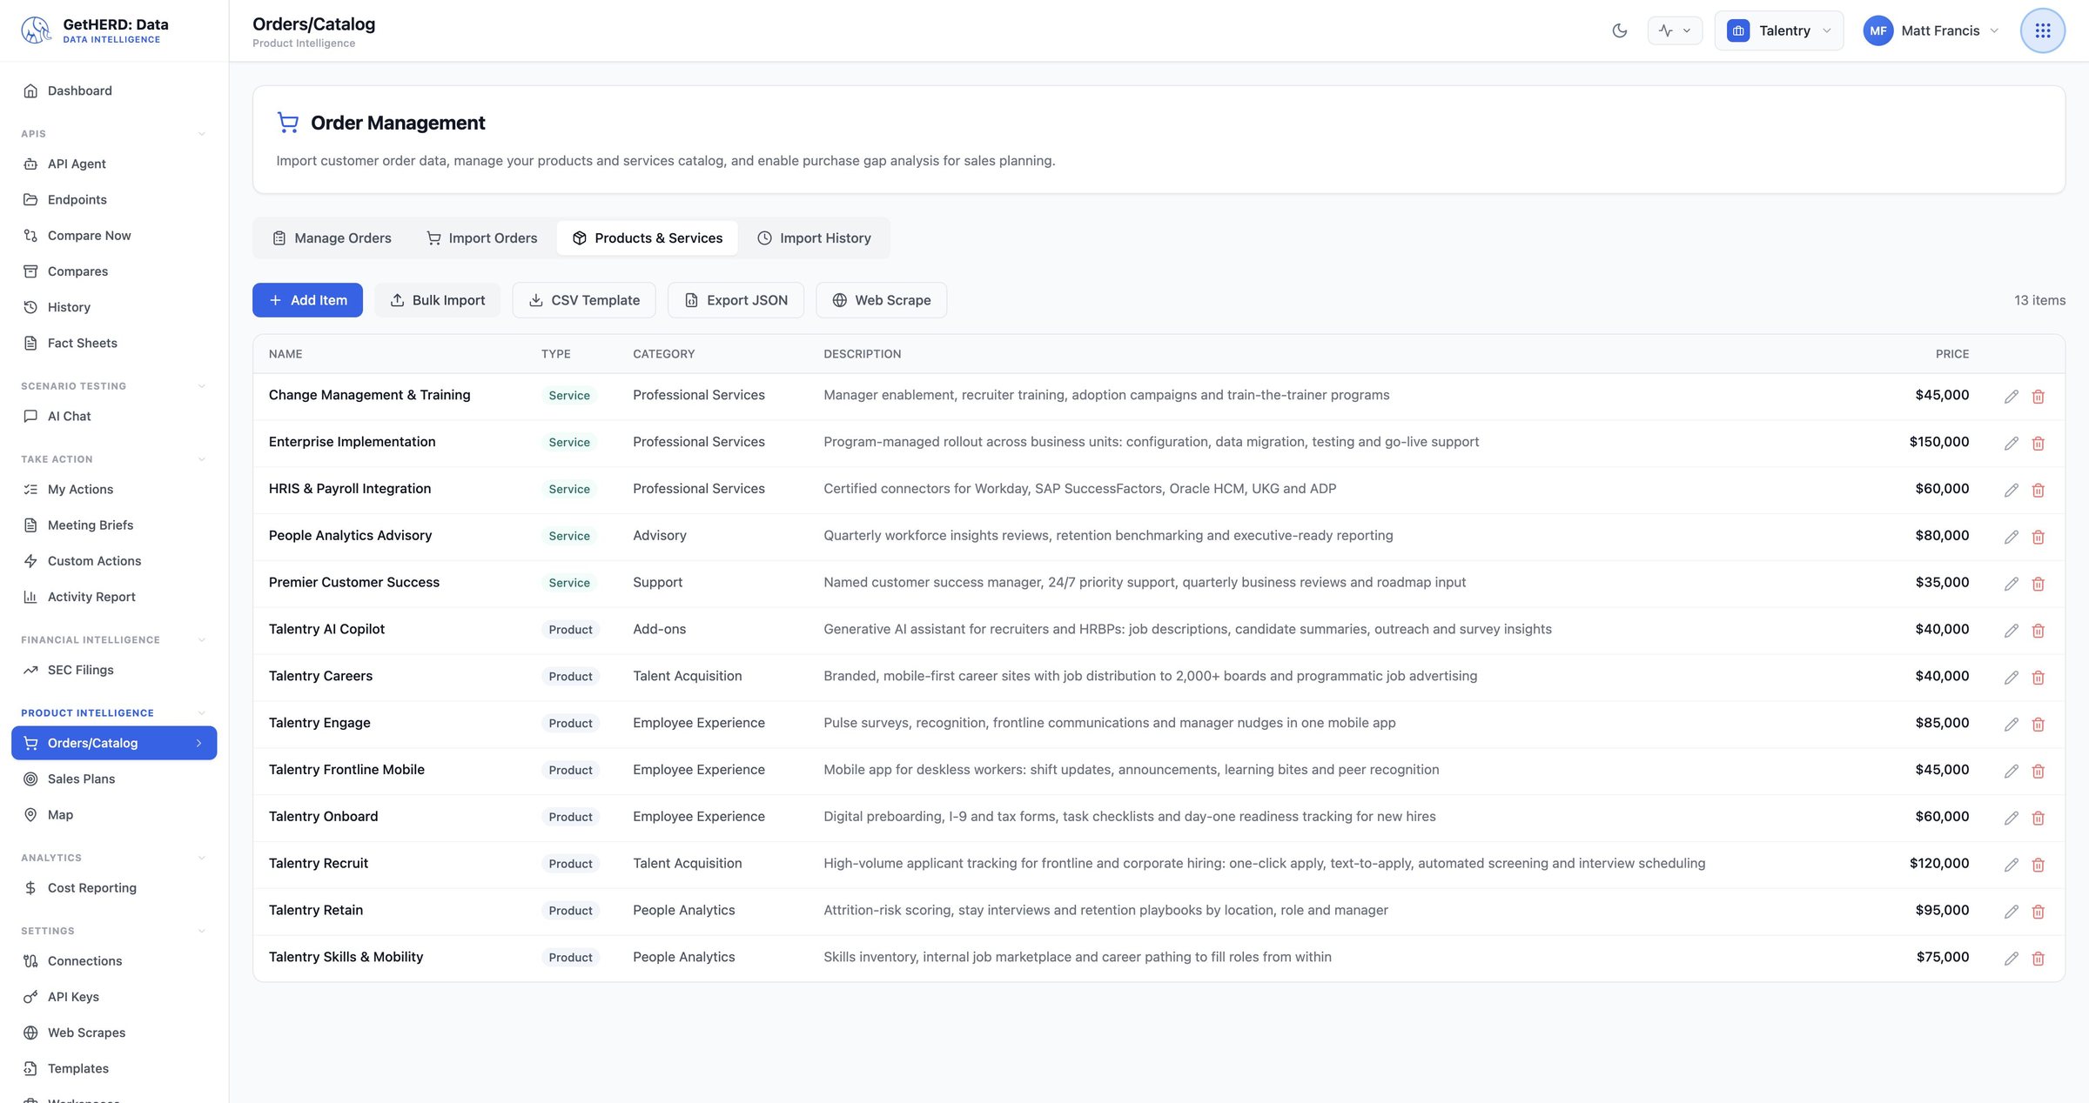2089x1103 pixels.
Task: Switch to Import Orders tab
Action: click(481, 238)
